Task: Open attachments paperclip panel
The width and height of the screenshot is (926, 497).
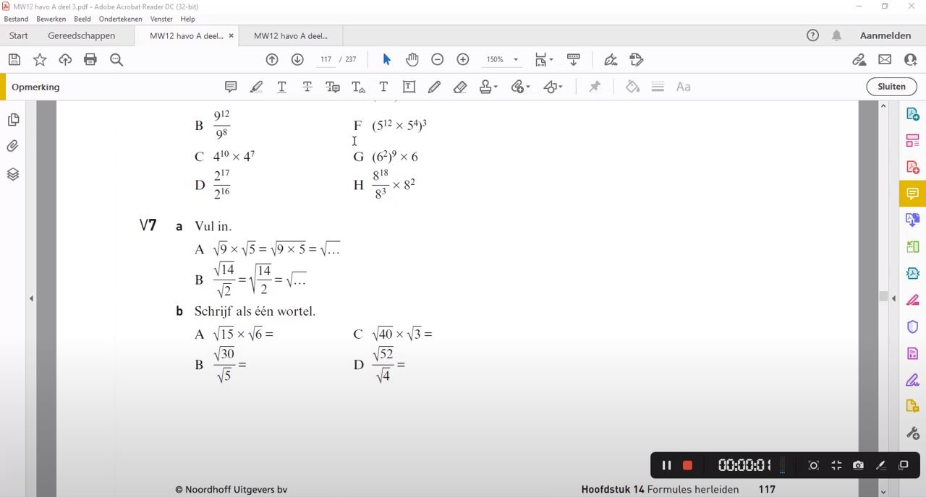Action: 13,147
